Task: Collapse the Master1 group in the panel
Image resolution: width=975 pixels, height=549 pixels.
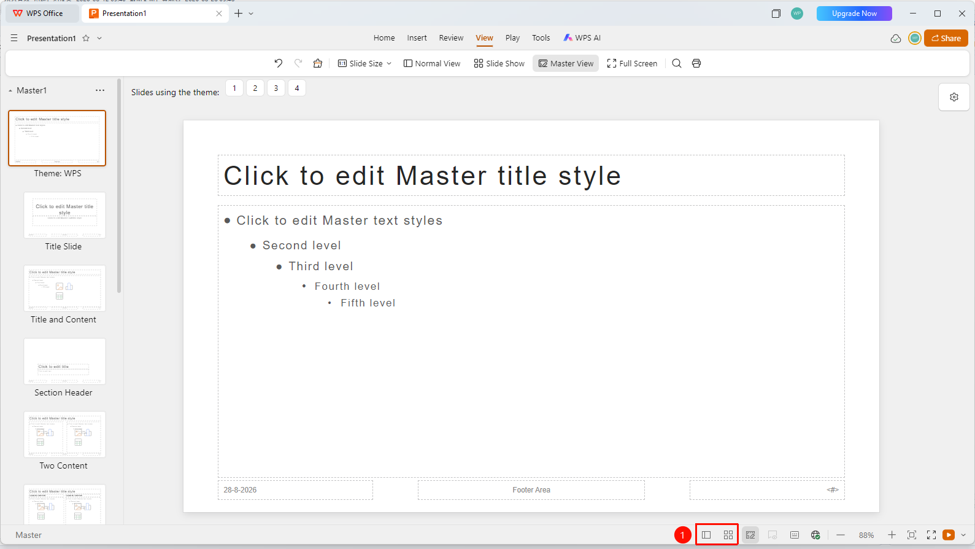Action: tap(10, 91)
